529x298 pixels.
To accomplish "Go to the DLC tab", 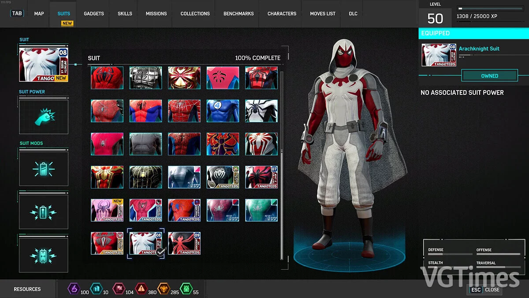I will [x=353, y=14].
